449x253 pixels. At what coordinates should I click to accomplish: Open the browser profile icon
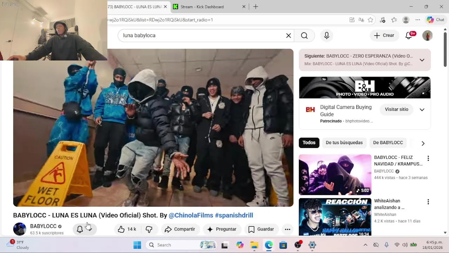coord(406,20)
